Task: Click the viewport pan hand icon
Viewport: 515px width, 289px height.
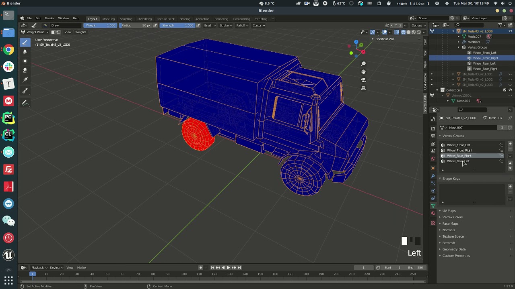Action: pyautogui.click(x=363, y=72)
